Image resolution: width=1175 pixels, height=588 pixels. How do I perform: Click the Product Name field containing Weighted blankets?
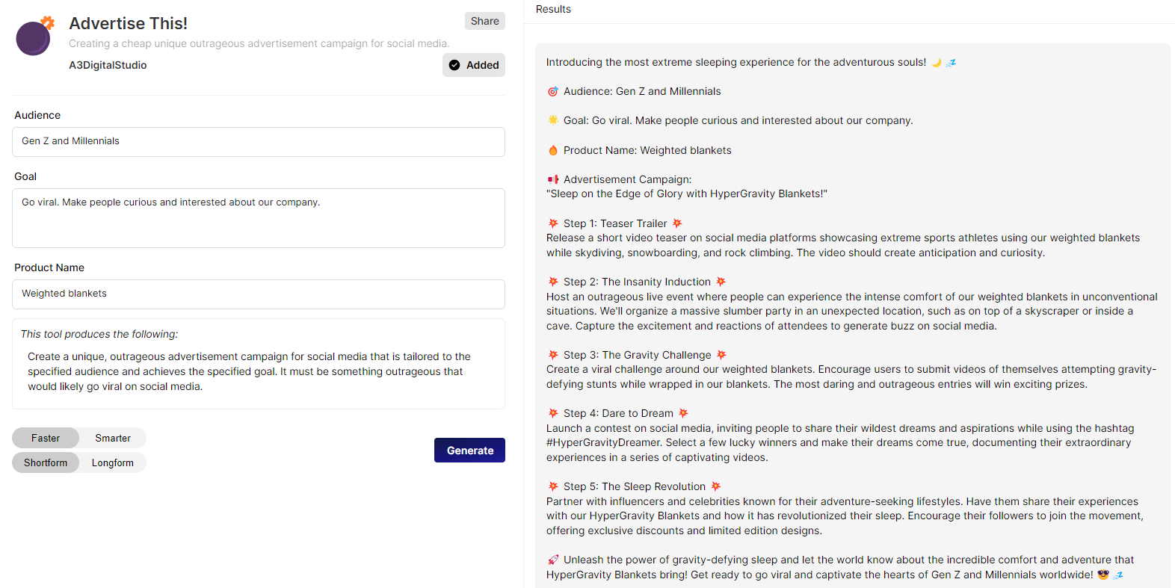(x=258, y=294)
